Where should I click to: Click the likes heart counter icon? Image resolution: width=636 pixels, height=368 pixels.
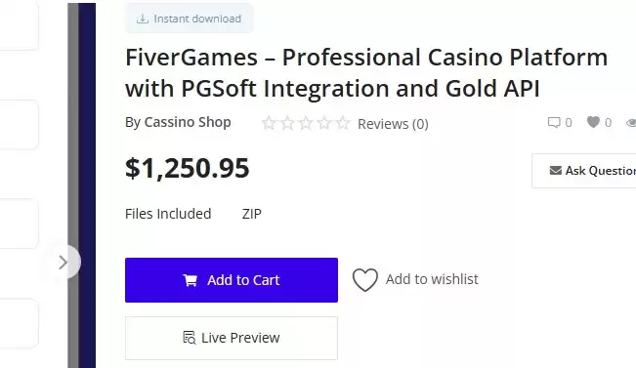pos(593,122)
